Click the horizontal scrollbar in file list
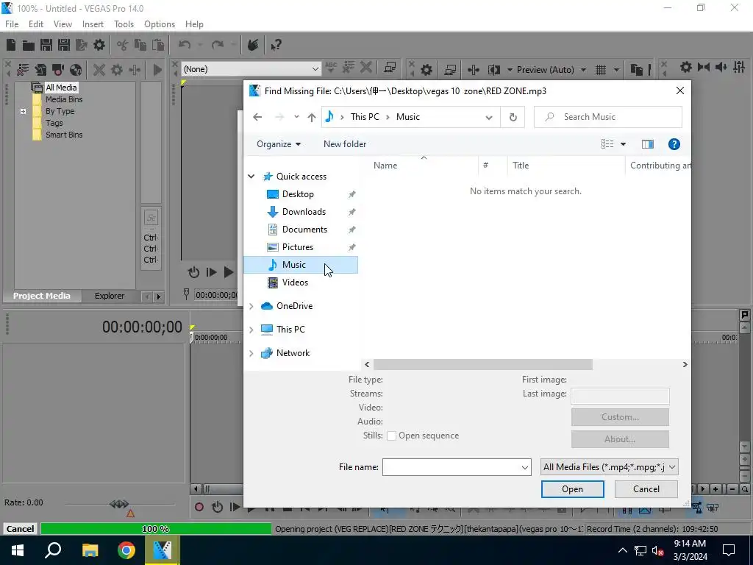This screenshot has height=565, width=753. (x=482, y=365)
